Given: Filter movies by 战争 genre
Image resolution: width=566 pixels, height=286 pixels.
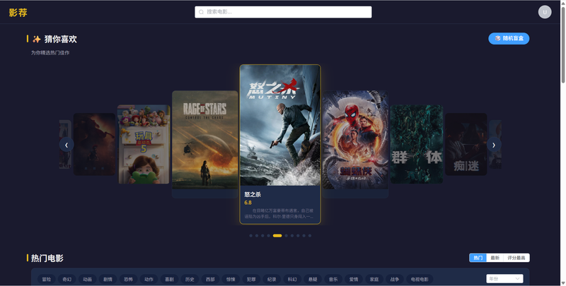Looking at the screenshot, I should tap(395, 279).
